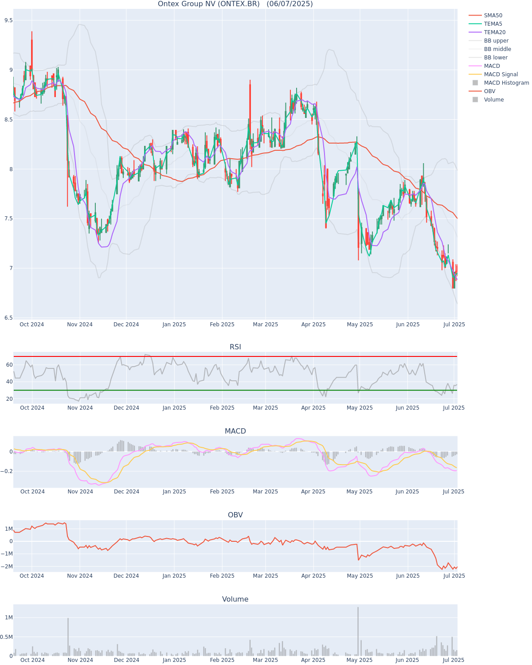Toggle the MACD line legend entry
This screenshot has width=532, height=665.
pos(484,66)
